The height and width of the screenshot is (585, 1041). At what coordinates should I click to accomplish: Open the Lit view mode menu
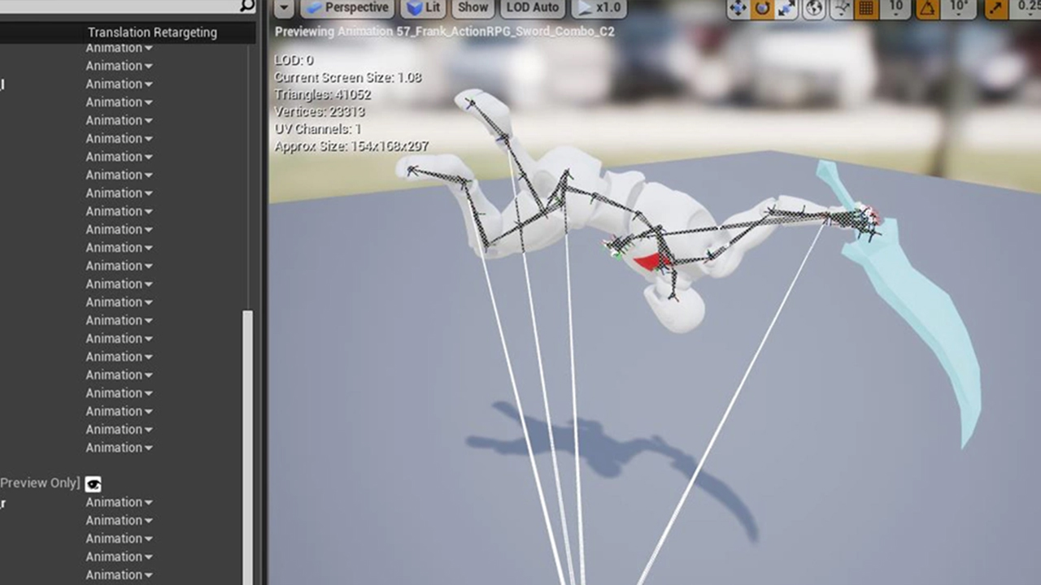423,8
